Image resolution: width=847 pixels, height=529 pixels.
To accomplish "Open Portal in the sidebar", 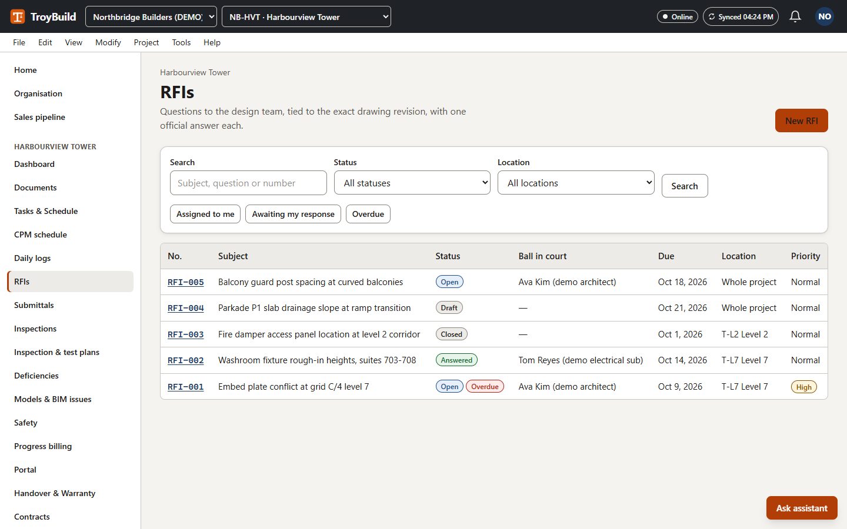I will [71, 470].
